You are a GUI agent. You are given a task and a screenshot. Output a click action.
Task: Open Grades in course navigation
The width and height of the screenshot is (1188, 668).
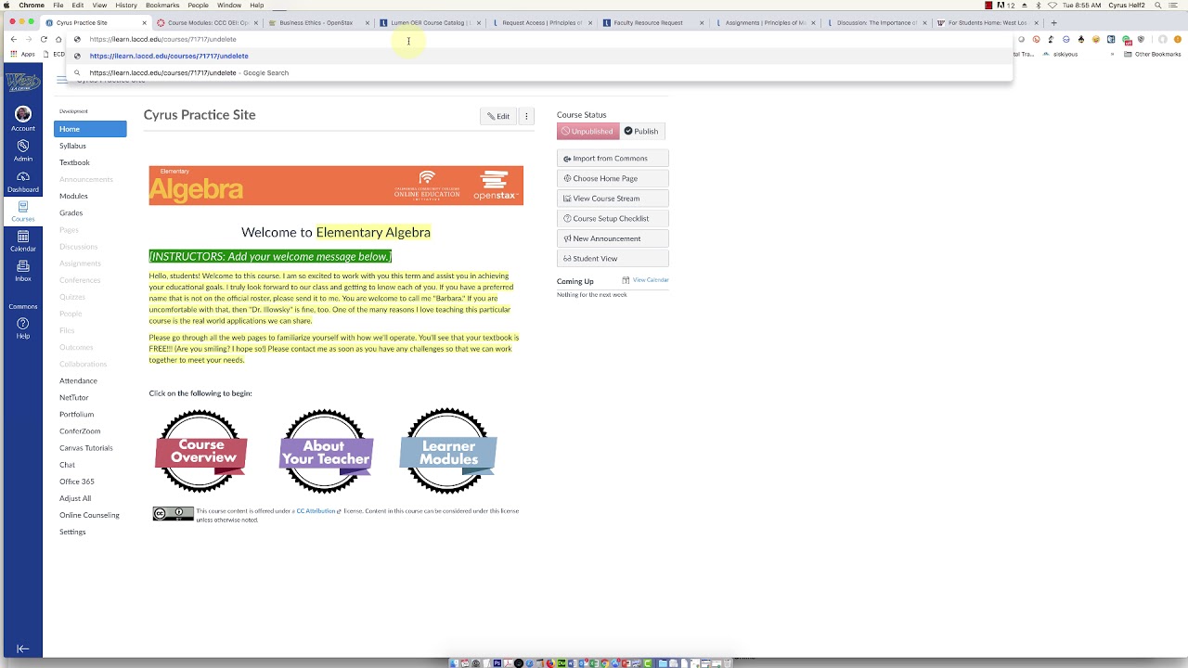[71, 212]
